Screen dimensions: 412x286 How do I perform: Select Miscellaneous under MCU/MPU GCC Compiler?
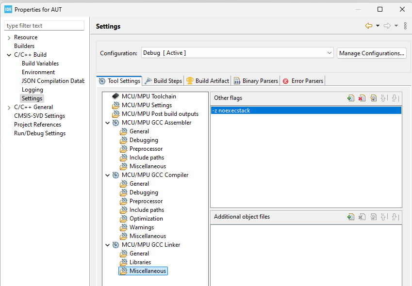(x=148, y=236)
